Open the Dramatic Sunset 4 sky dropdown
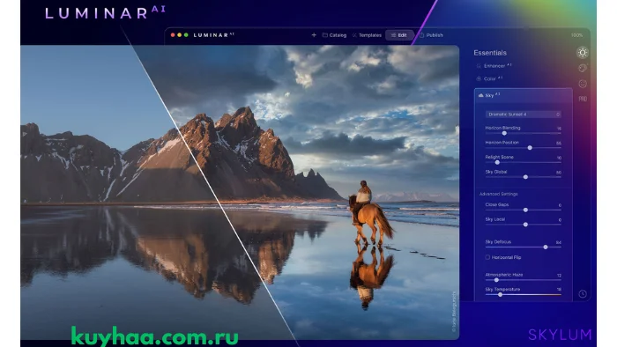Viewport: 617px width, 347px height. (x=523, y=114)
